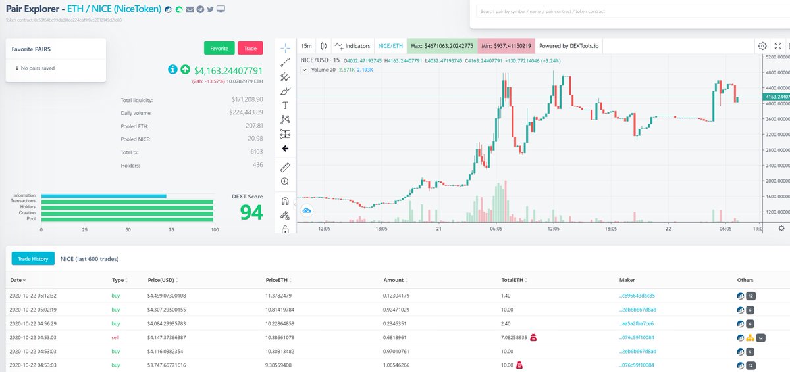790x372 pixels.
Task: Sort trades by Type column
Action: click(x=120, y=280)
